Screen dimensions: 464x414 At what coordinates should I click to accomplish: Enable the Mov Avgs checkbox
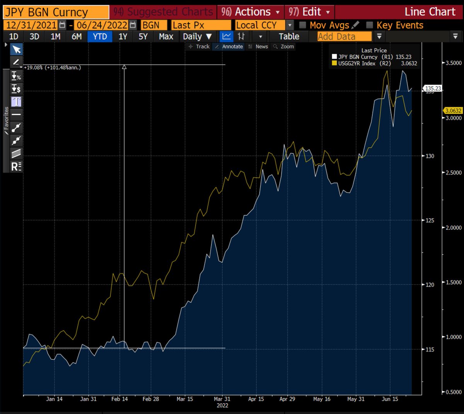click(x=302, y=25)
